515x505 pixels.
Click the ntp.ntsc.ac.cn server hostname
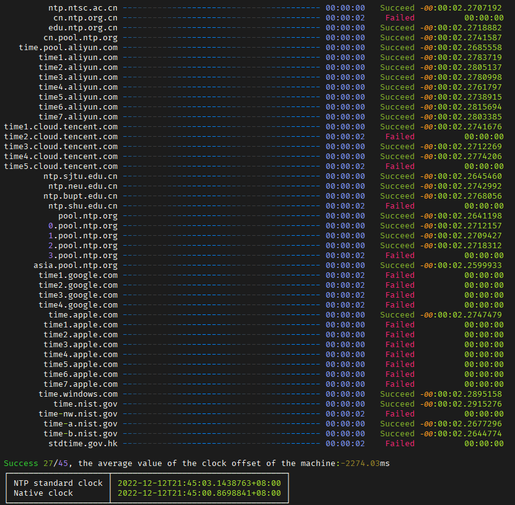tap(82, 8)
